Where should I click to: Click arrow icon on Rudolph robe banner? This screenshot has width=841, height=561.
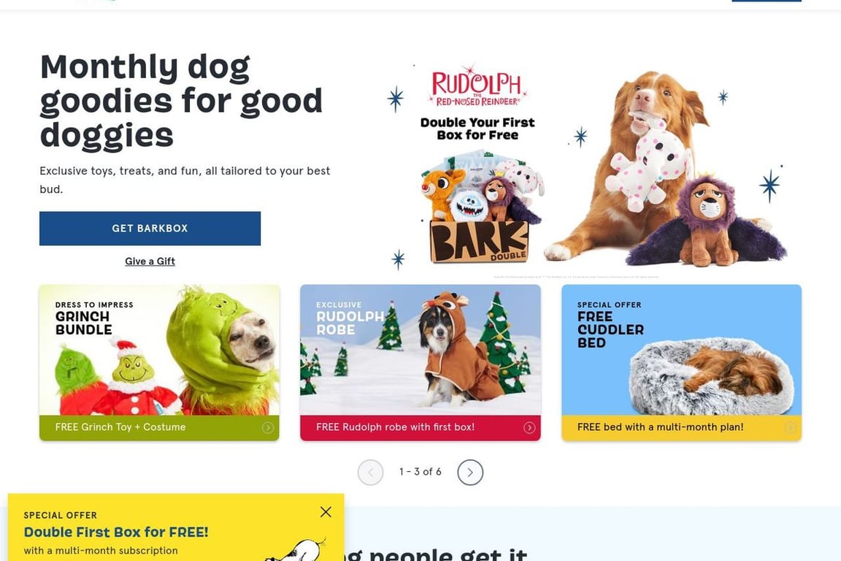click(x=529, y=428)
